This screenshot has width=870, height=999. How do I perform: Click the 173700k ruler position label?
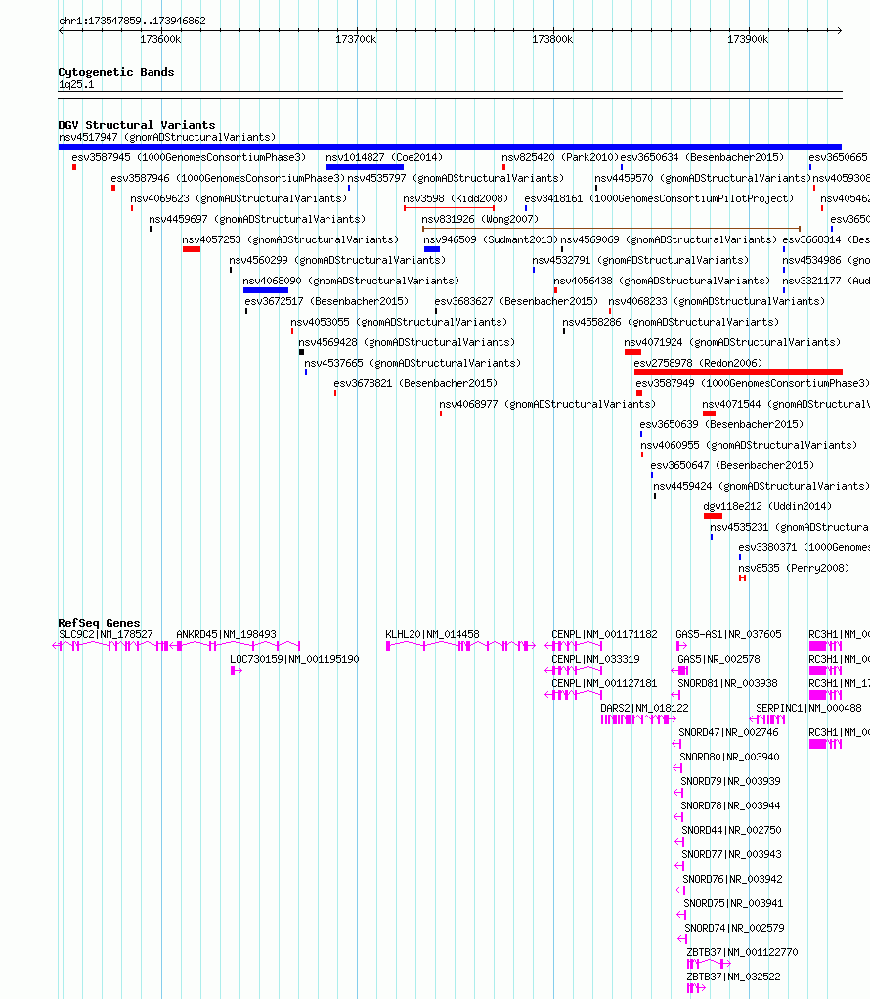click(x=356, y=39)
